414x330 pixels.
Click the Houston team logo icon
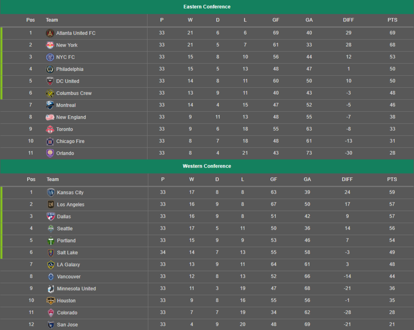51,301
